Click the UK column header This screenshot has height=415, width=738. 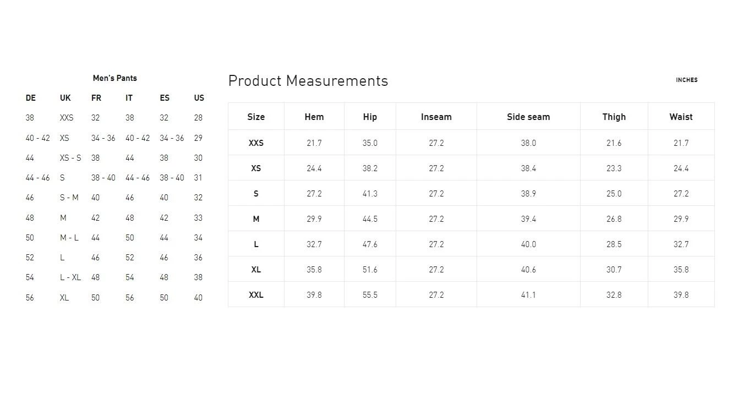coord(65,98)
